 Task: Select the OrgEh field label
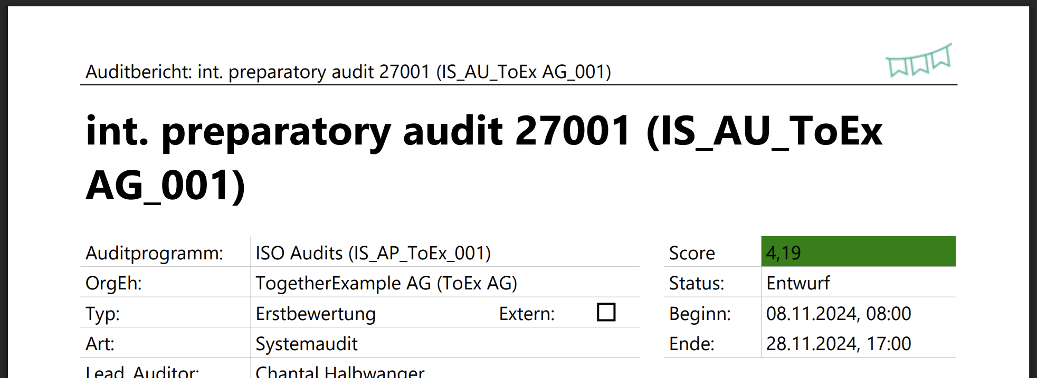point(113,283)
